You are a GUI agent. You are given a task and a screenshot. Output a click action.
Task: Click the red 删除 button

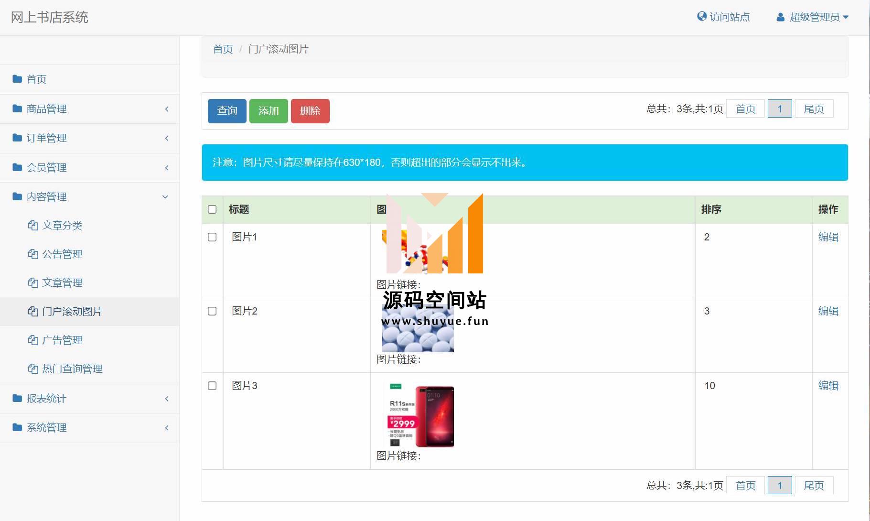[310, 111]
